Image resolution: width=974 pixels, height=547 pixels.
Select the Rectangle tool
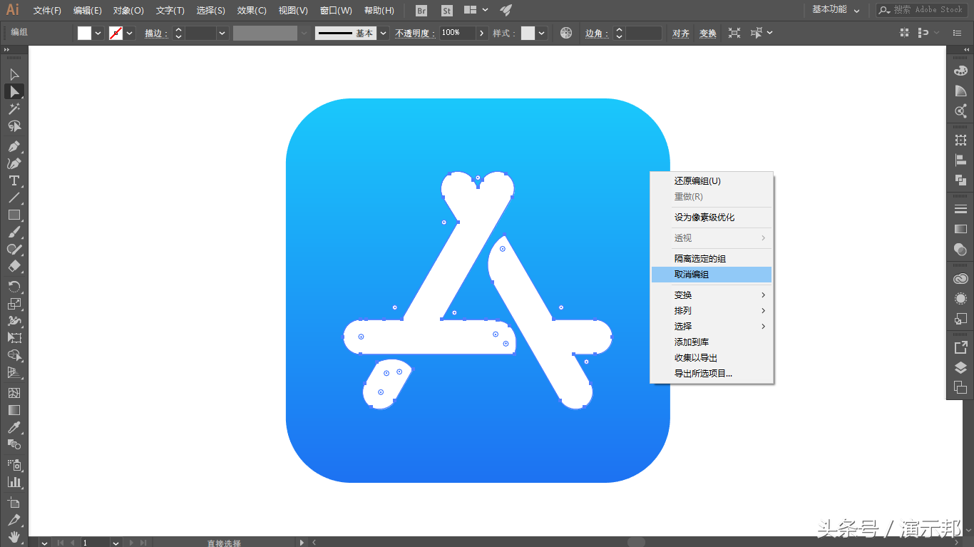tap(14, 215)
